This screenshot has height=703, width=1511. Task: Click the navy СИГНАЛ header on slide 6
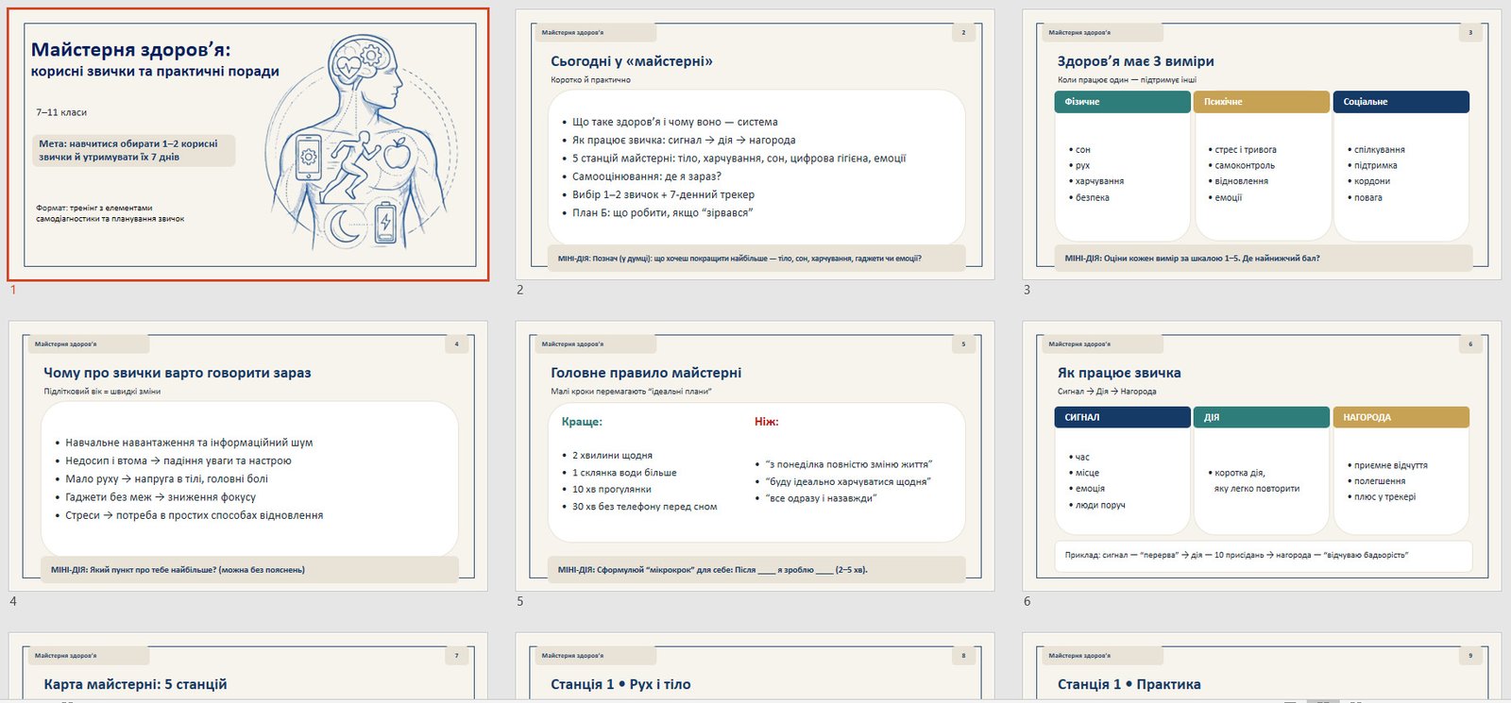click(x=1122, y=417)
